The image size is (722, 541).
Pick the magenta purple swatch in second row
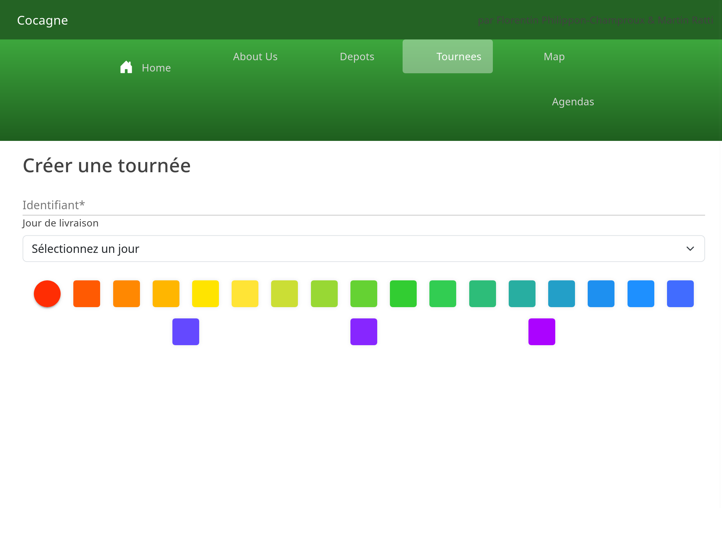tap(541, 332)
